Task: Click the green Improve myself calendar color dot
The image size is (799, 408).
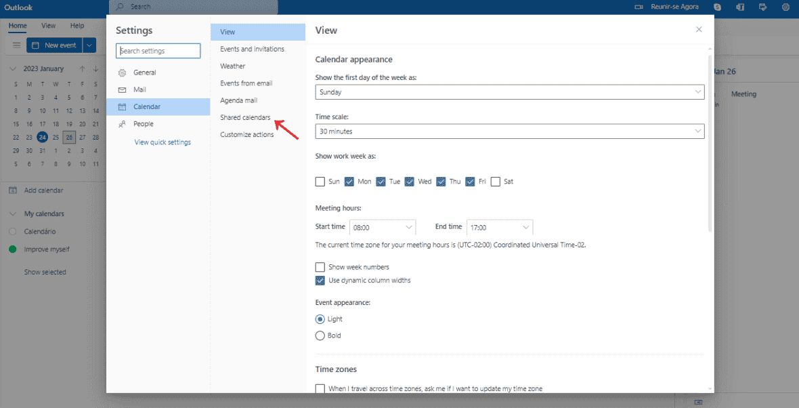Action: tap(12, 249)
